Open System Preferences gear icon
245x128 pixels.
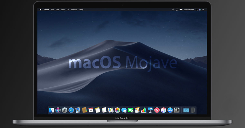177,110
